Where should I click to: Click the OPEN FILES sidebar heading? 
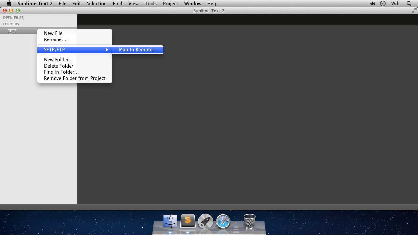[13, 18]
